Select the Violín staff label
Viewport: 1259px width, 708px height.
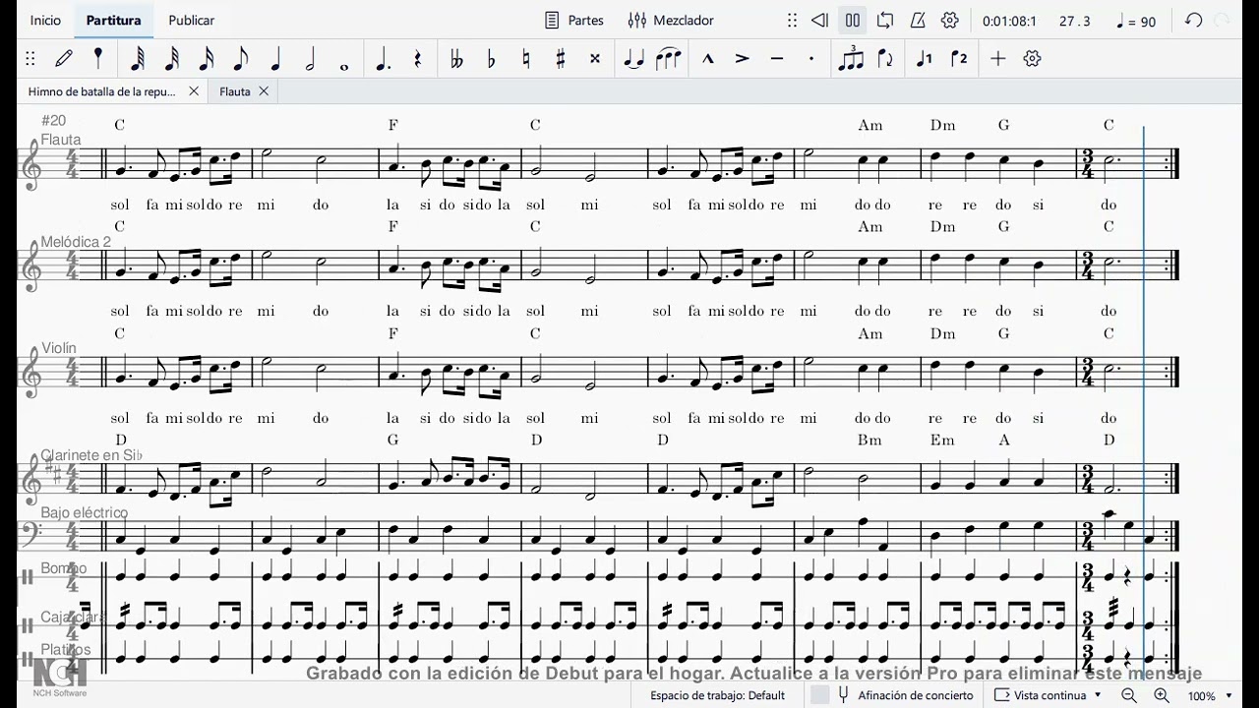(59, 348)
